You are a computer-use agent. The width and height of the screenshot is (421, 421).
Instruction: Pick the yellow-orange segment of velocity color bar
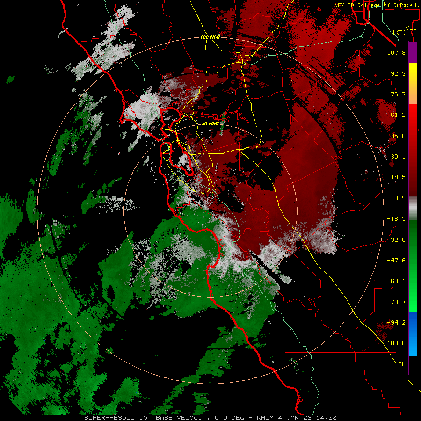point(413,84)
